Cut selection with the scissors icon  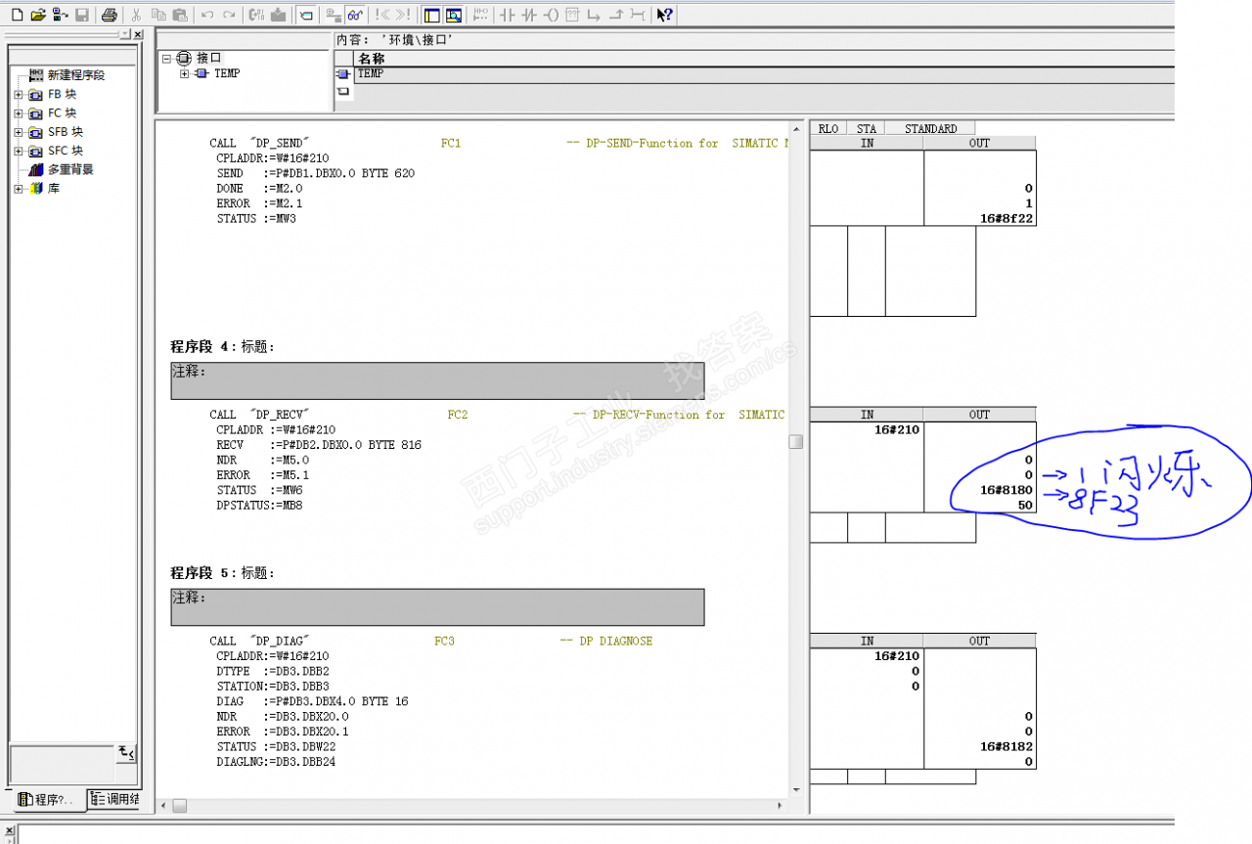[x=136, y=15]
